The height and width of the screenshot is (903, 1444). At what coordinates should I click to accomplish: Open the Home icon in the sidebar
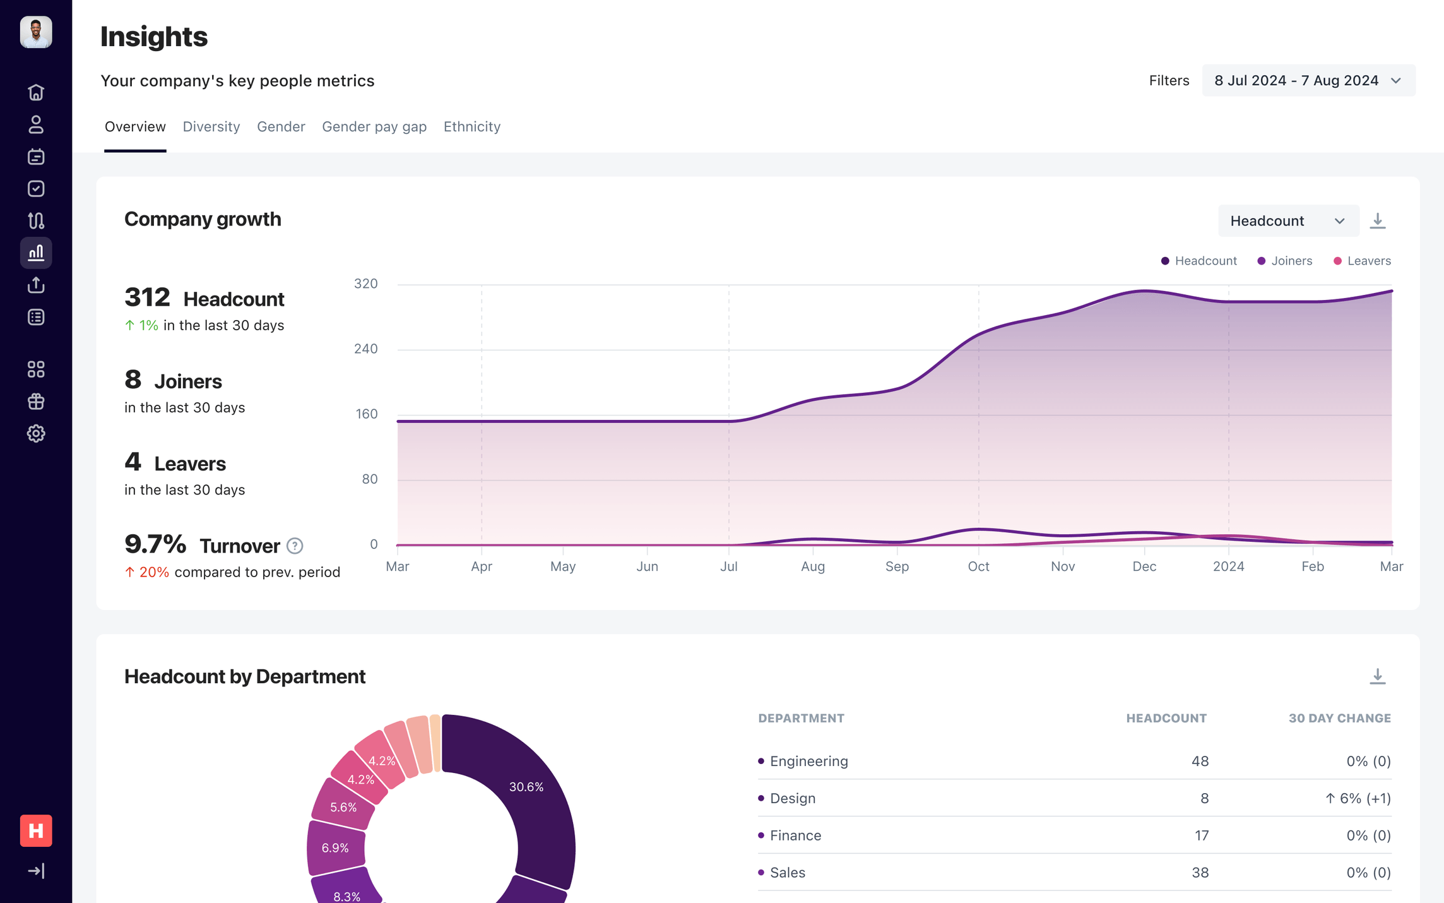coord(36,92)
